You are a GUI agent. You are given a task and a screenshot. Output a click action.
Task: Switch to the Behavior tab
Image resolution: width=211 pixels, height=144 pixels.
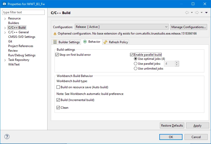pos(91,42)
